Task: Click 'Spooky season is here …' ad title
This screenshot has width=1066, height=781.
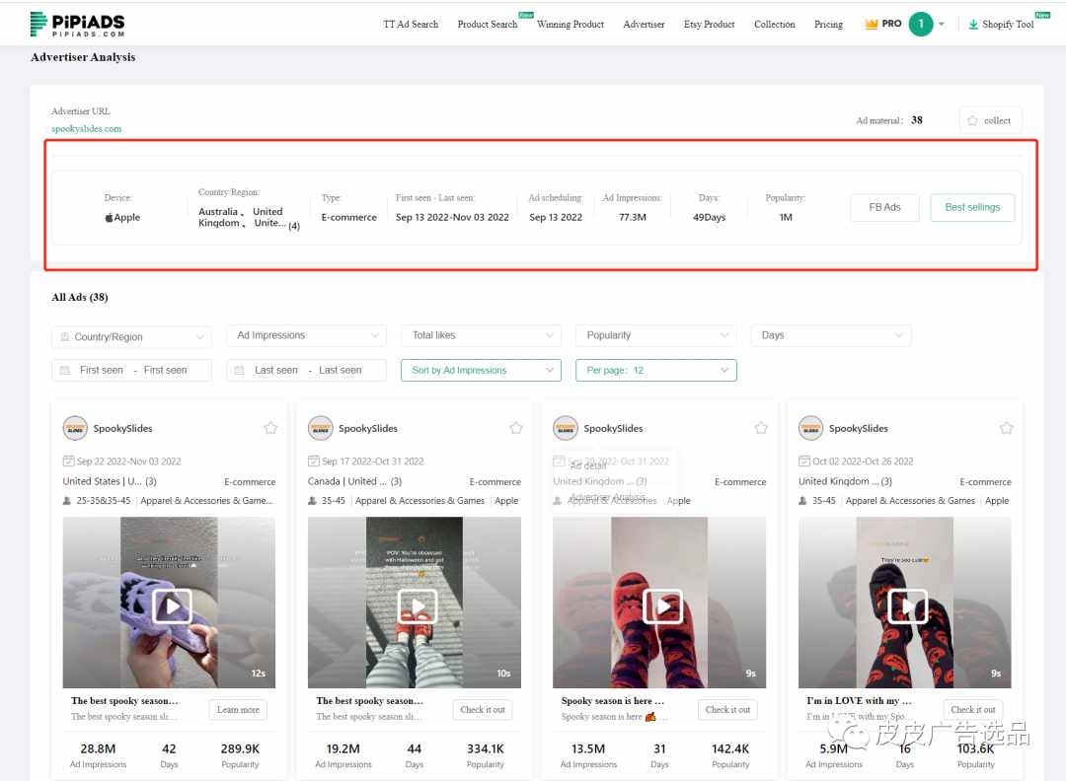Action: point(613,701)
